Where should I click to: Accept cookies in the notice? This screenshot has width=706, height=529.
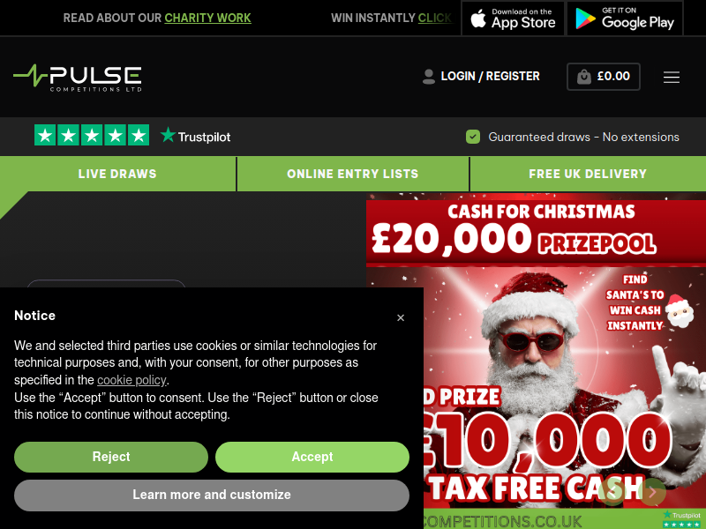[x=312, y=457]
